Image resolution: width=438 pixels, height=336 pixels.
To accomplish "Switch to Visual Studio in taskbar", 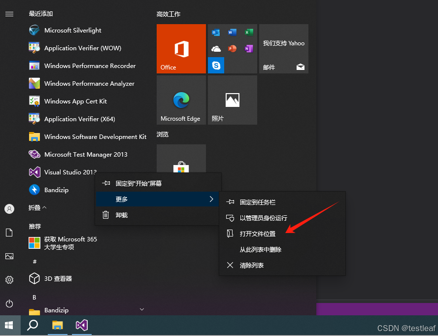I will click(82, 325).
